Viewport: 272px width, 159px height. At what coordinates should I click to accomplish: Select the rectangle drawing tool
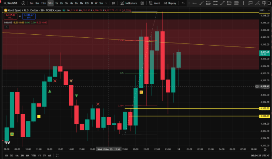(x=215, y=3)
